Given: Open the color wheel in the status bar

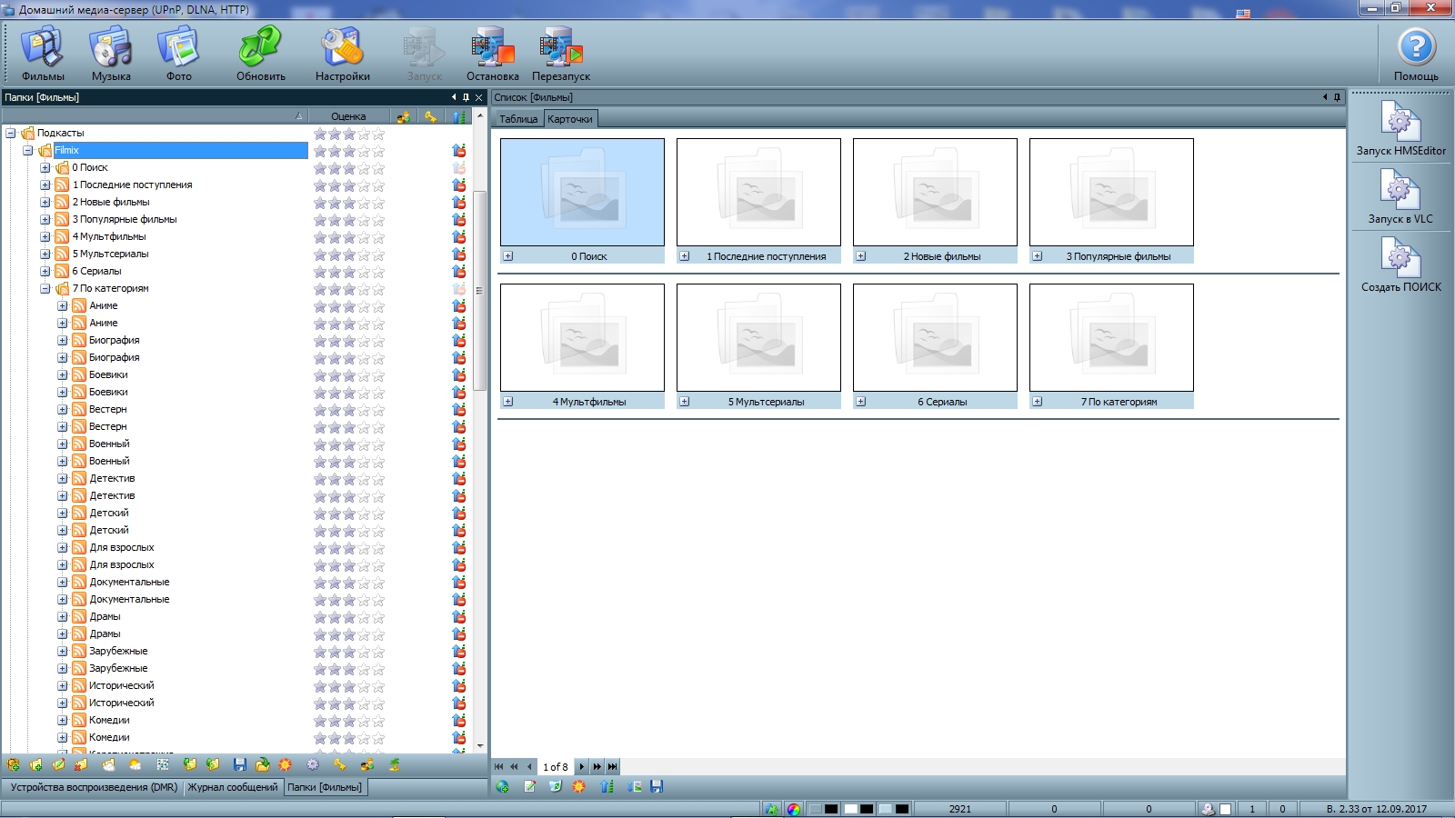Looking at the screenshot, I should (x=794, y=809).
